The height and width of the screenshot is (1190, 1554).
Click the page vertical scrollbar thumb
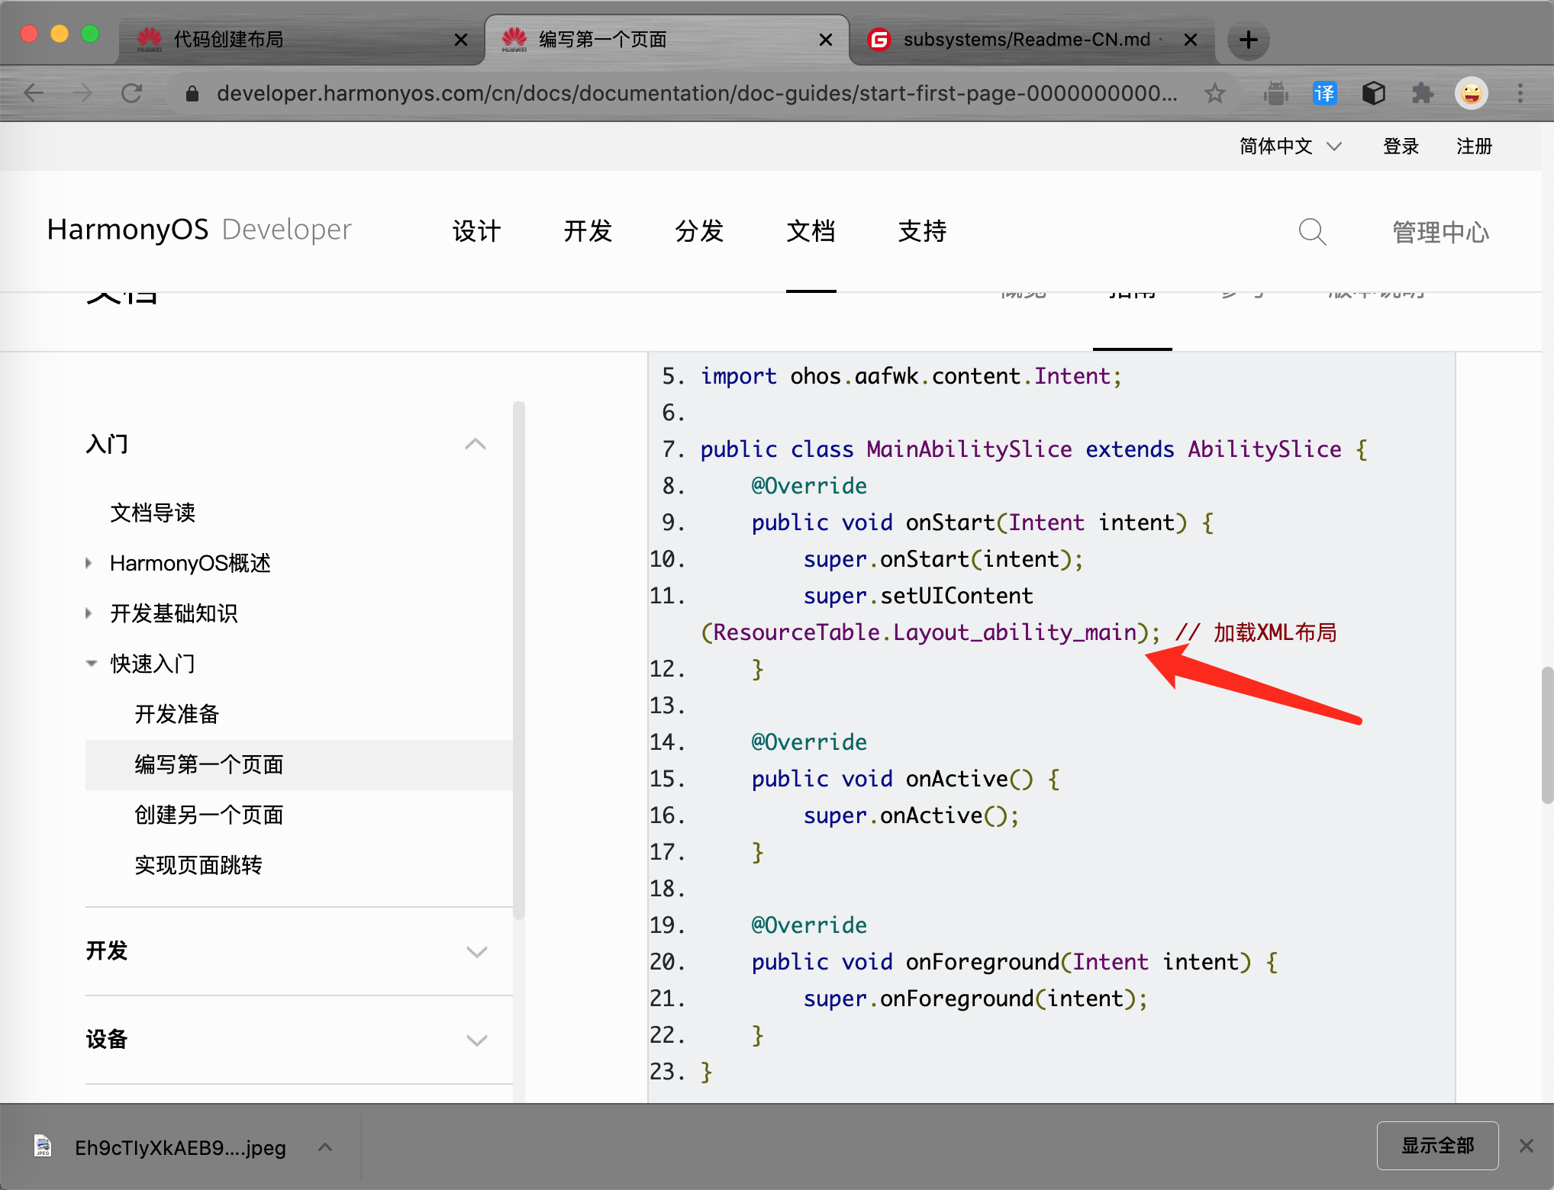point(1547,735)
